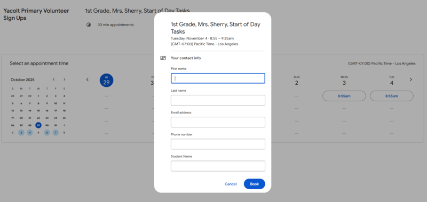The image size is (427, 202).
Task: Click into the Last name field
Action: click(218, 100)
